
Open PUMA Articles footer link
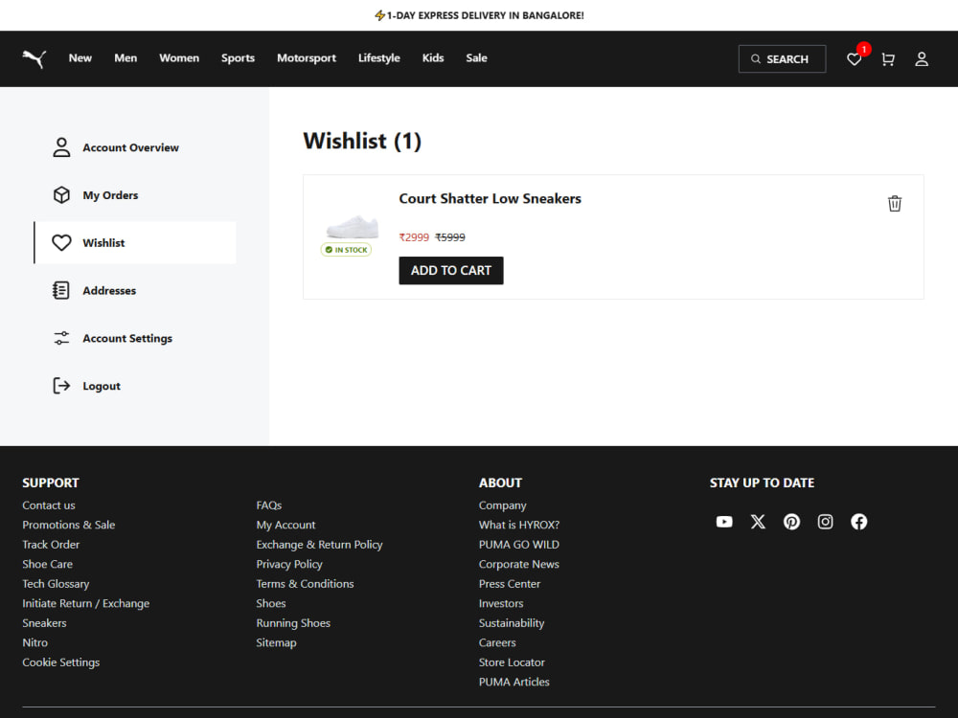coord(514,682)
